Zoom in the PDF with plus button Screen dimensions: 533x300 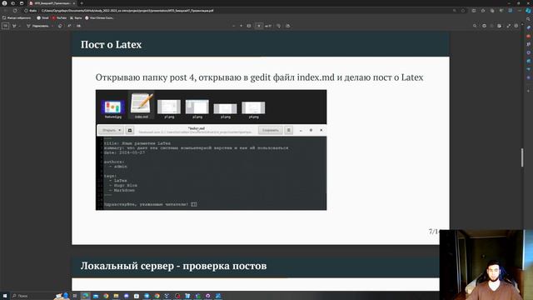241,26
